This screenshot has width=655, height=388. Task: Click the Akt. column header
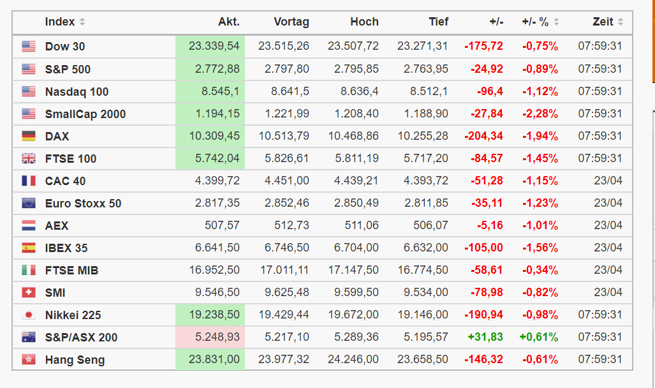pos(228,22)
